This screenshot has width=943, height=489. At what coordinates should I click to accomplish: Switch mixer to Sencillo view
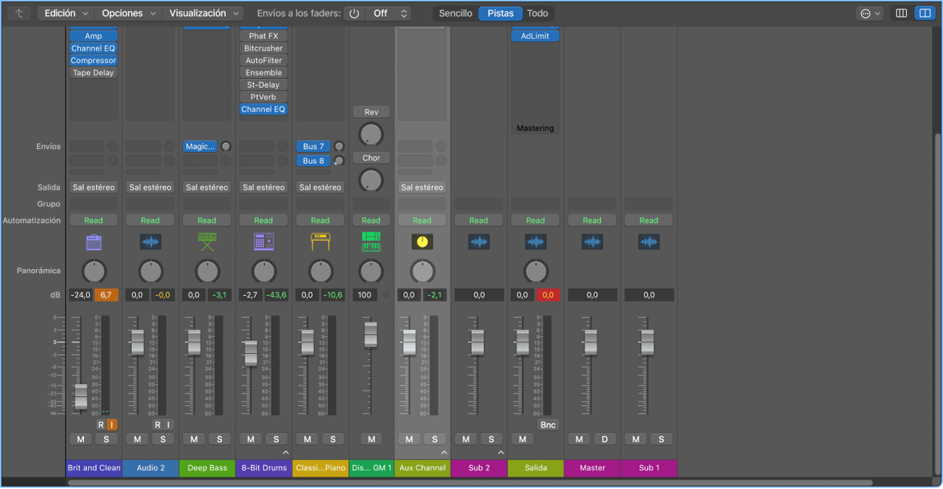coord(456,13)
